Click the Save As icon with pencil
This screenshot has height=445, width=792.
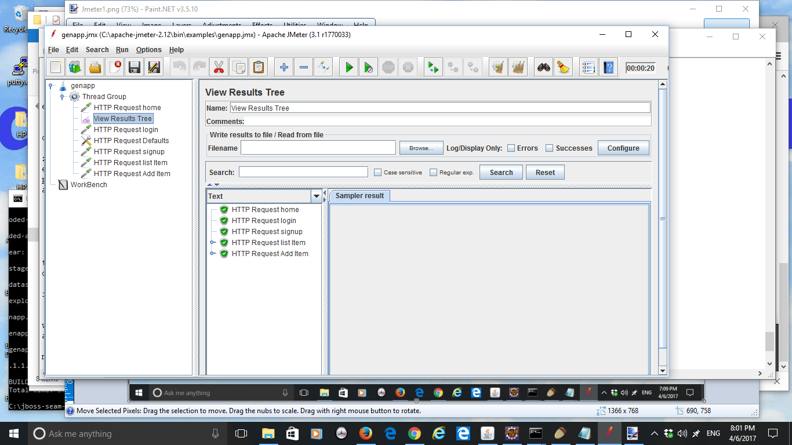tap(154, 67)
